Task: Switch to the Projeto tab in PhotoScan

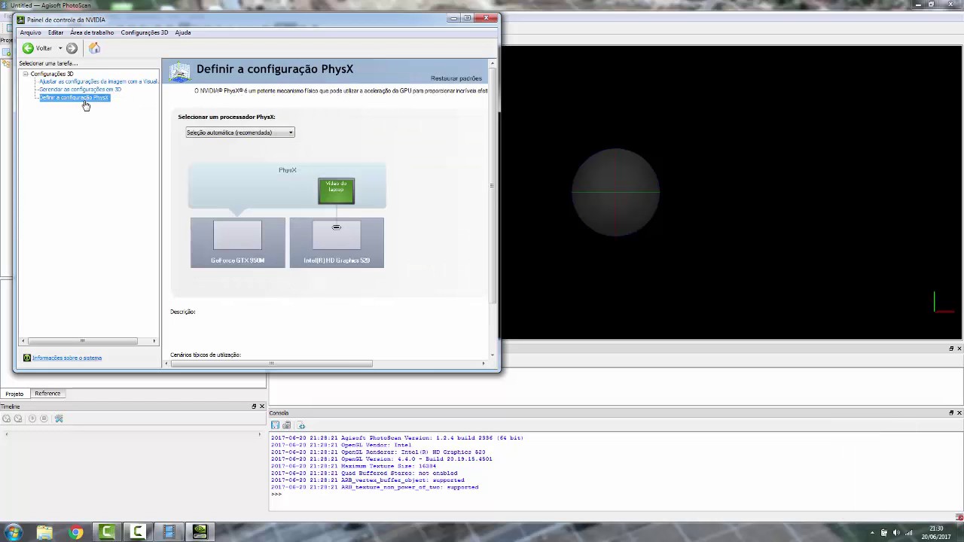Action: pos(14,394)
